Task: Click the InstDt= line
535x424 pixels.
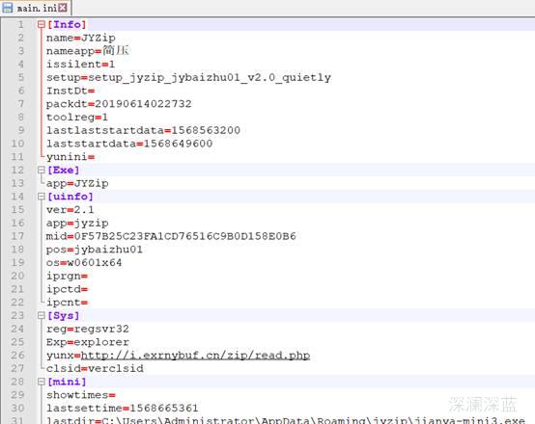Action: pos(70,91)
